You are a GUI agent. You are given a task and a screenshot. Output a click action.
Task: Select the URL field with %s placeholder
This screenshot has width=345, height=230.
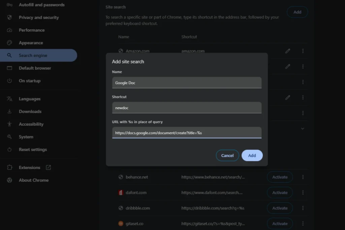pos(187,133)
